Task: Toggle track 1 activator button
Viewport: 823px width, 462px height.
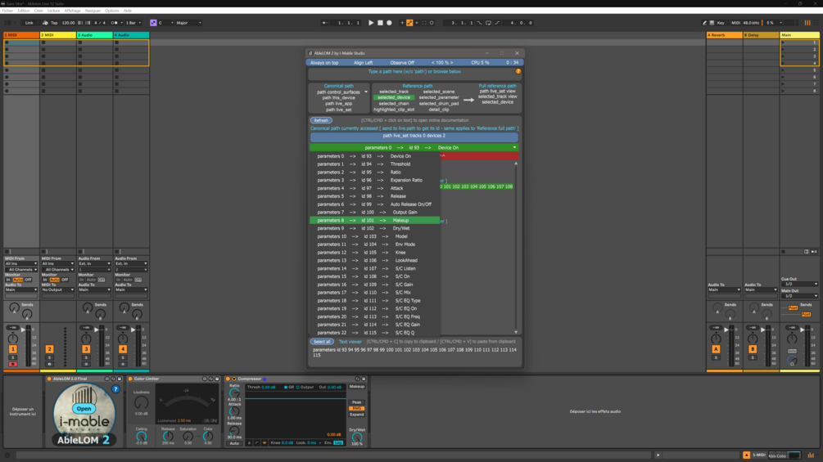Action: (12, 349)
